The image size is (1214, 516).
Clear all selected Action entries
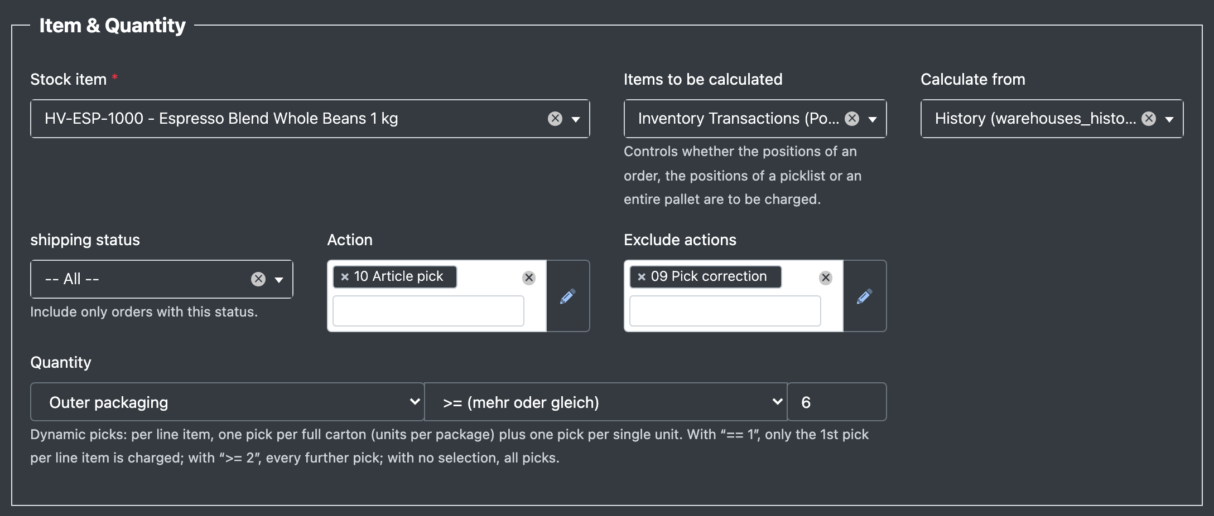[529, 278]
